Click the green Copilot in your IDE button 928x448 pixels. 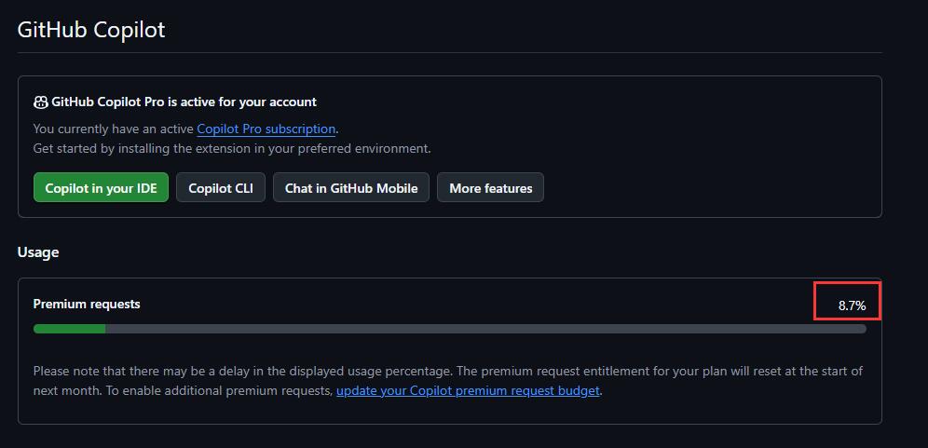[102, 187]
